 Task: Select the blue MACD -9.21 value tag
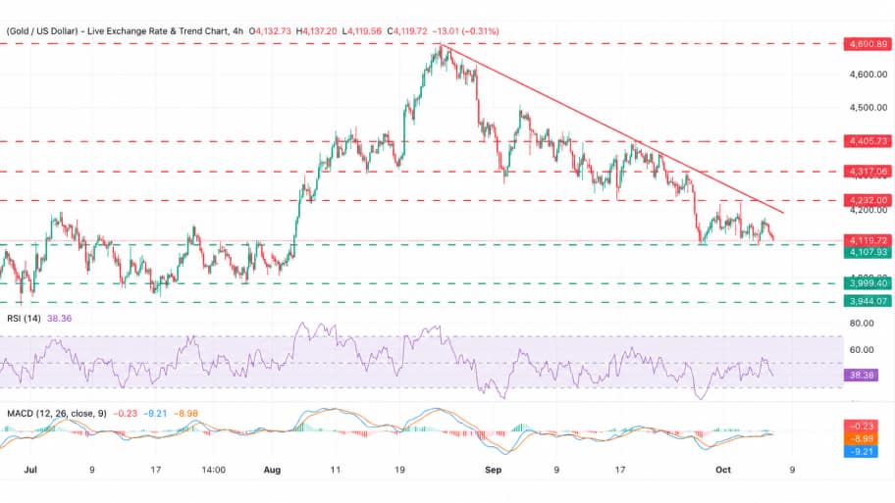click(x=861, y=452)
